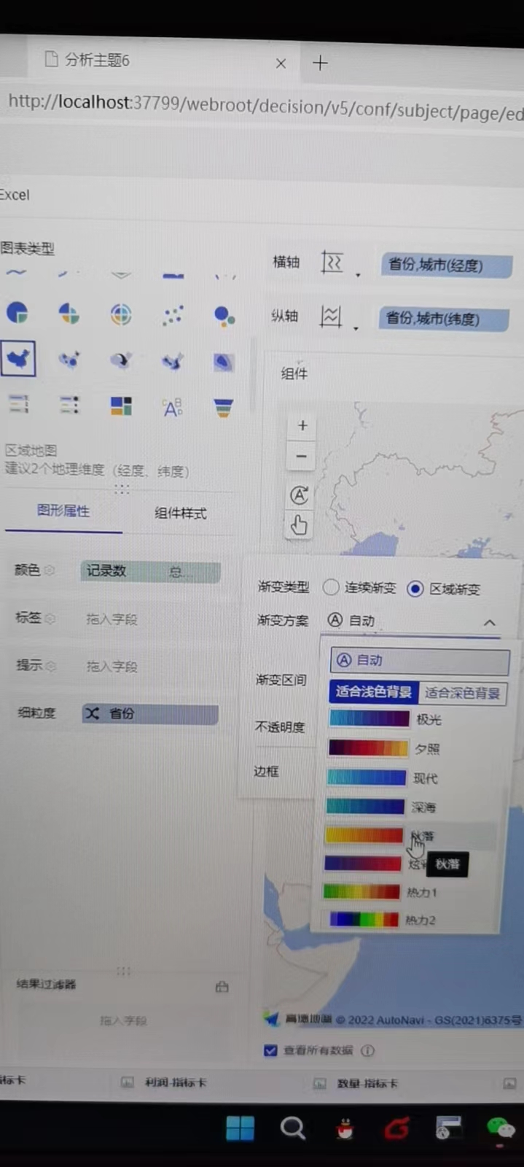
Task: Click the 标签 settings gear icon
Action: [50, 619]
